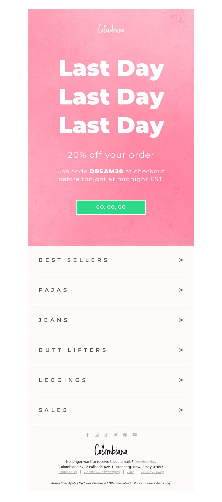Click the white Colombiana header logo
The height and width of the screenshot is (502, 222).
[x=111, y=29]
